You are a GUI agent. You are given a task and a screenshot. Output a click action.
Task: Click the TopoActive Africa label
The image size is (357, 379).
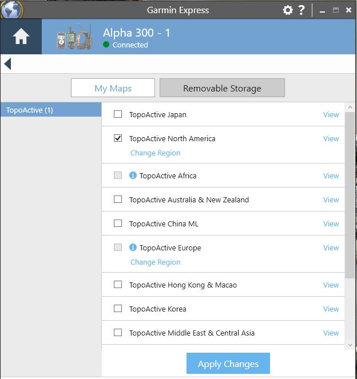pyautogui.click(x=168, y=175)
